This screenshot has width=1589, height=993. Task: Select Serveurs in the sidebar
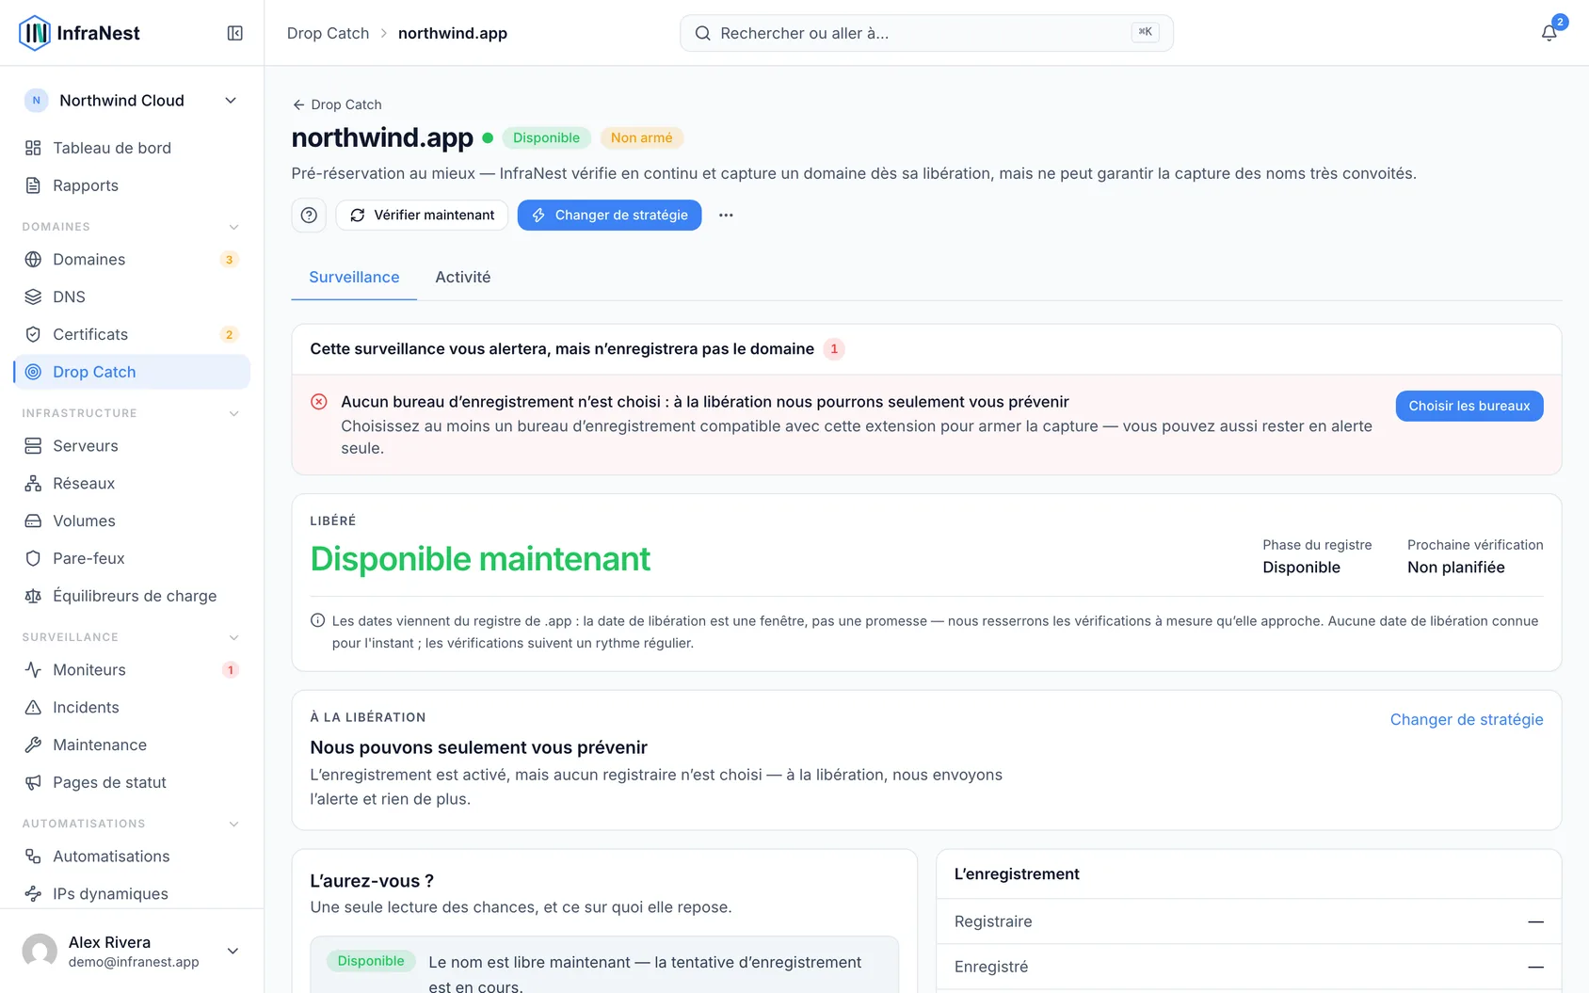[132, 445]
